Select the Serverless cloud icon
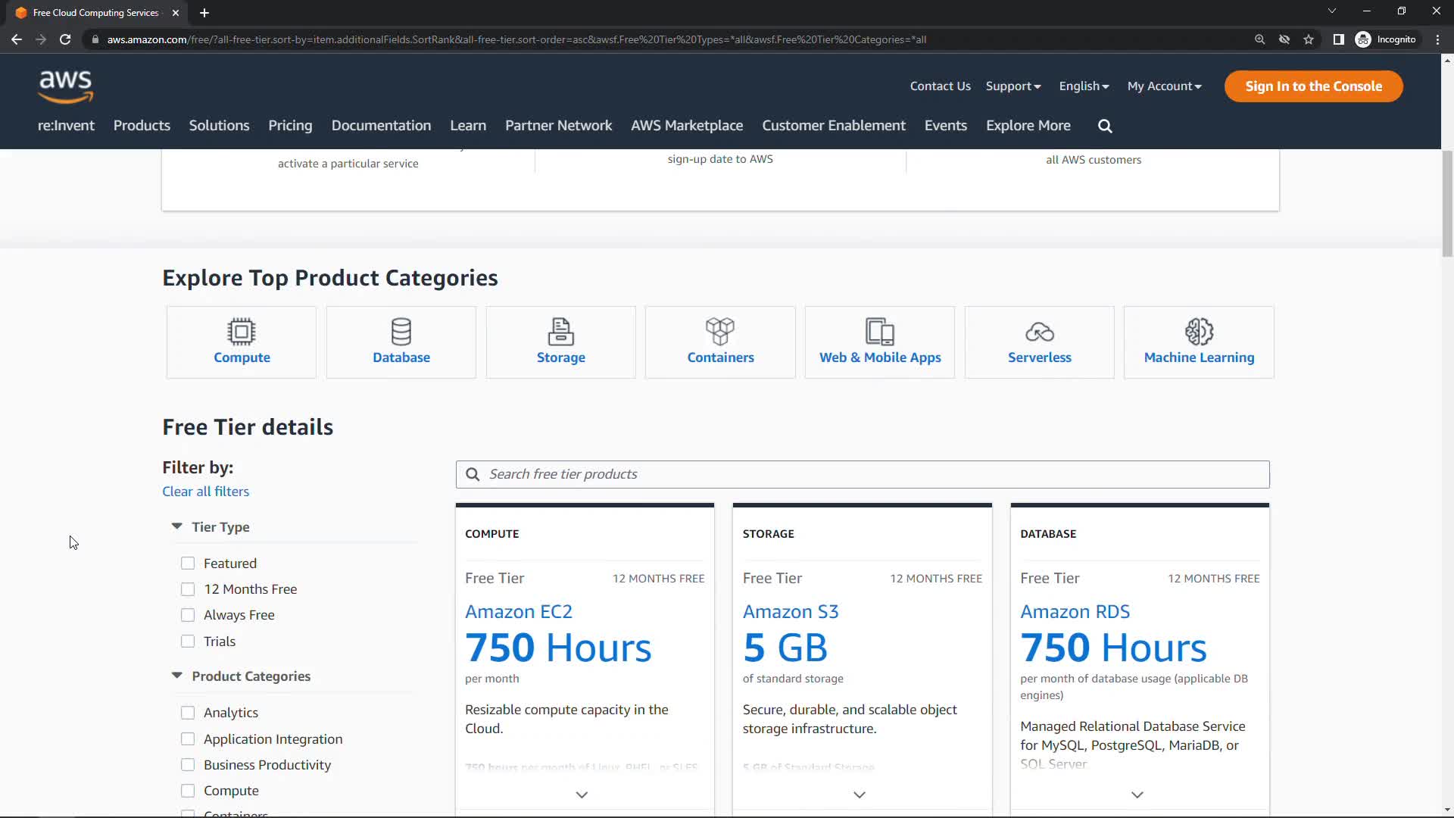Screen dimensions: 1454x818 [1039, 332]
